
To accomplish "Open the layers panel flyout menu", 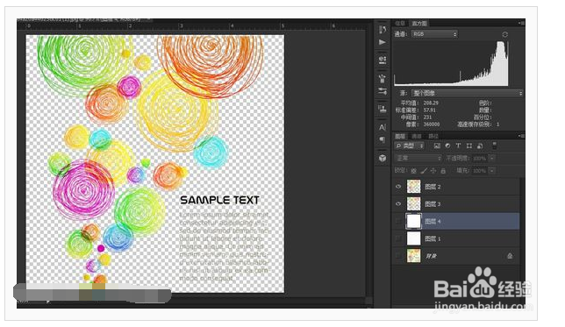I will pos(520,136).
